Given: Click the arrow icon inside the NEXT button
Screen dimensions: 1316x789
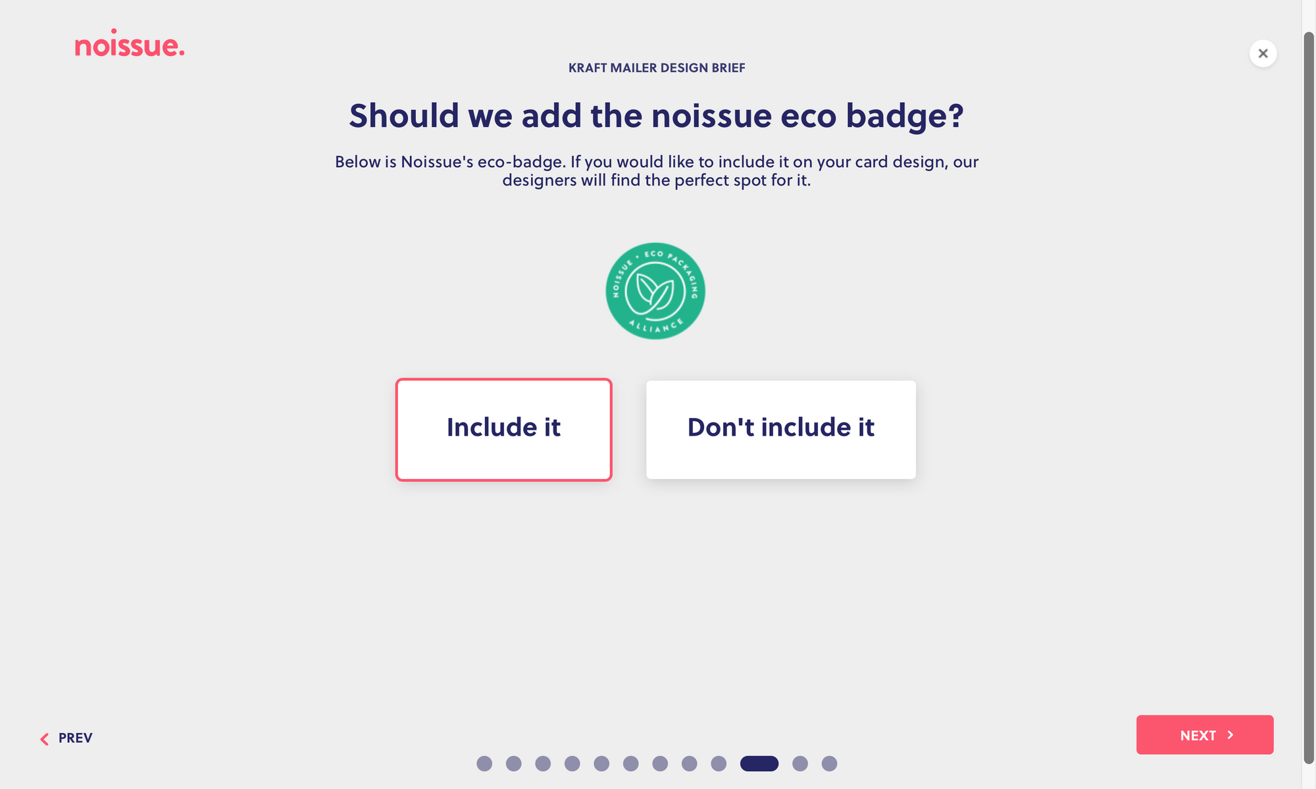Looking at the screenshot, I should [1230, 735].
